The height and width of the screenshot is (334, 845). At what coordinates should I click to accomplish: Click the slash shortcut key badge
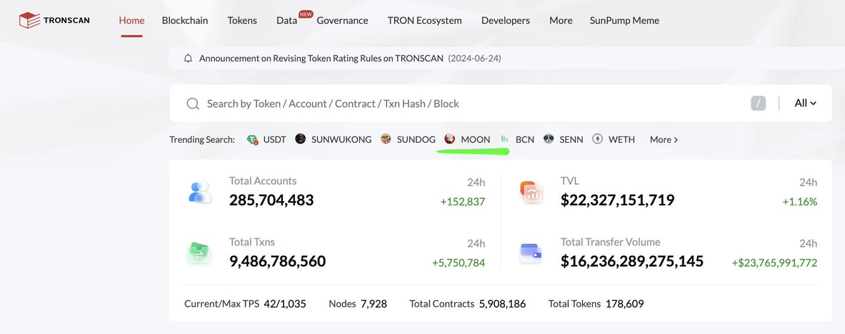coord(758,103)
